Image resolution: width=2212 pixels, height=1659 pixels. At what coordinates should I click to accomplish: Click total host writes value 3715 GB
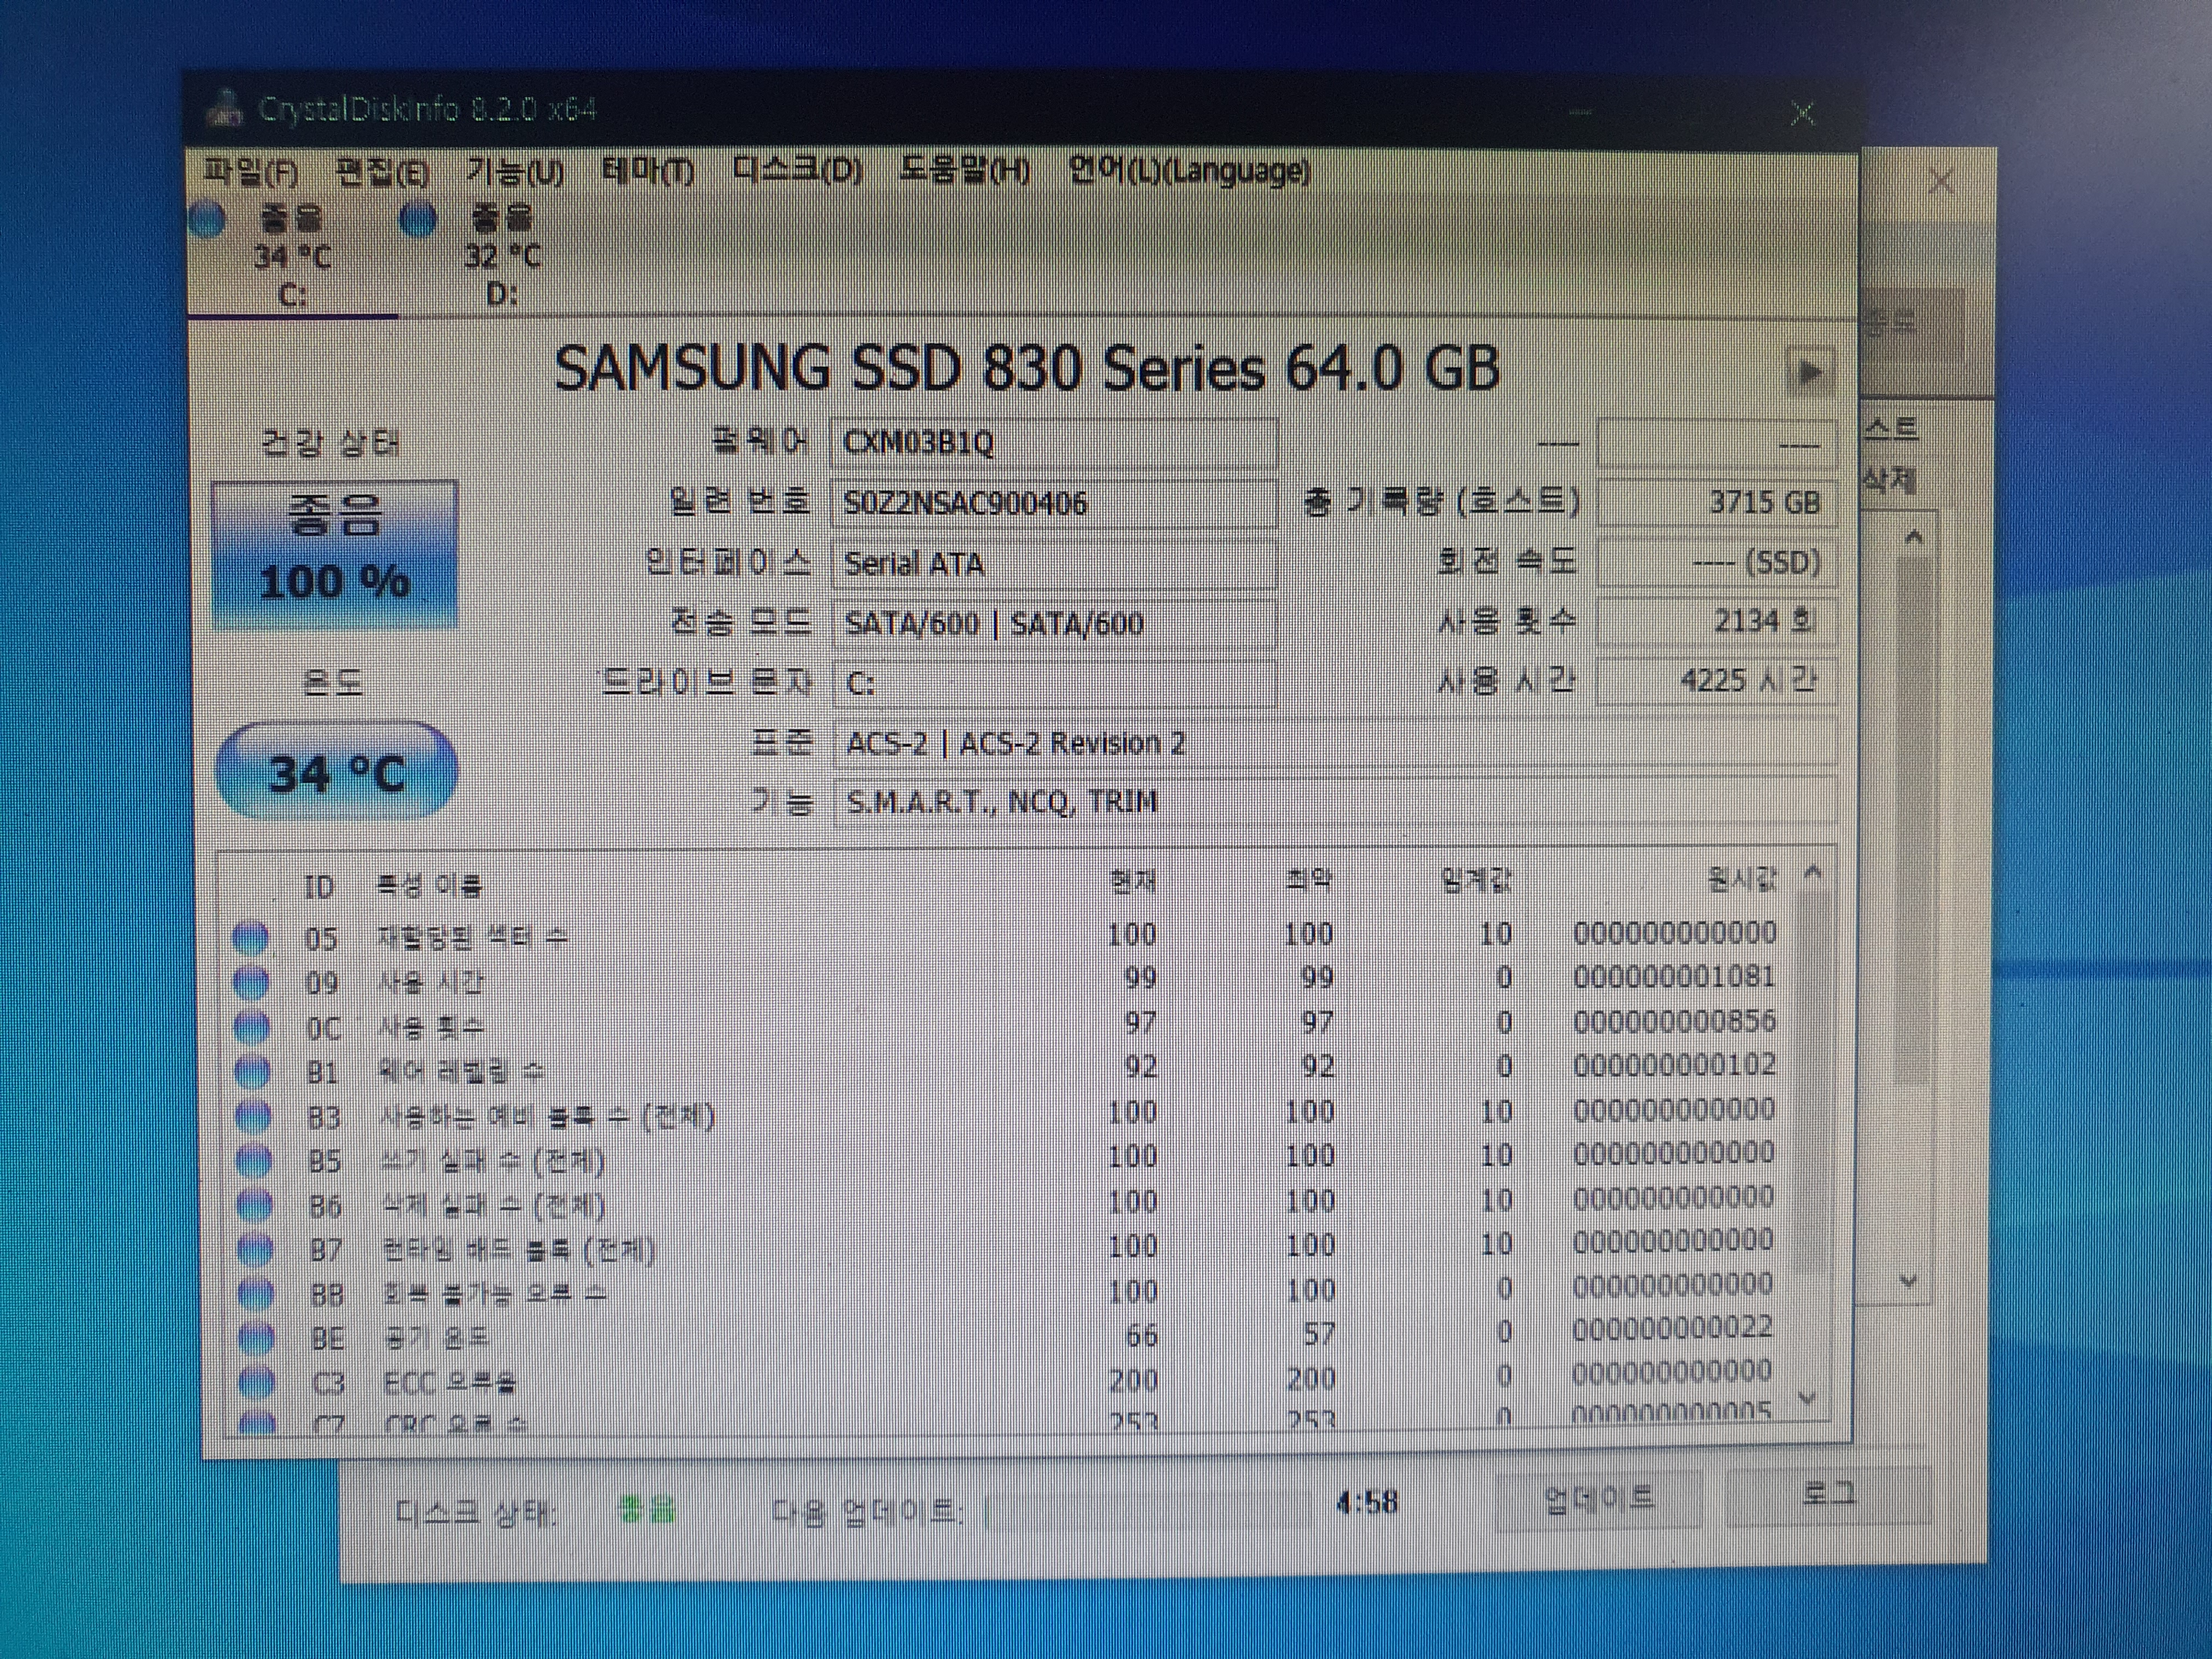(1716, 502)
